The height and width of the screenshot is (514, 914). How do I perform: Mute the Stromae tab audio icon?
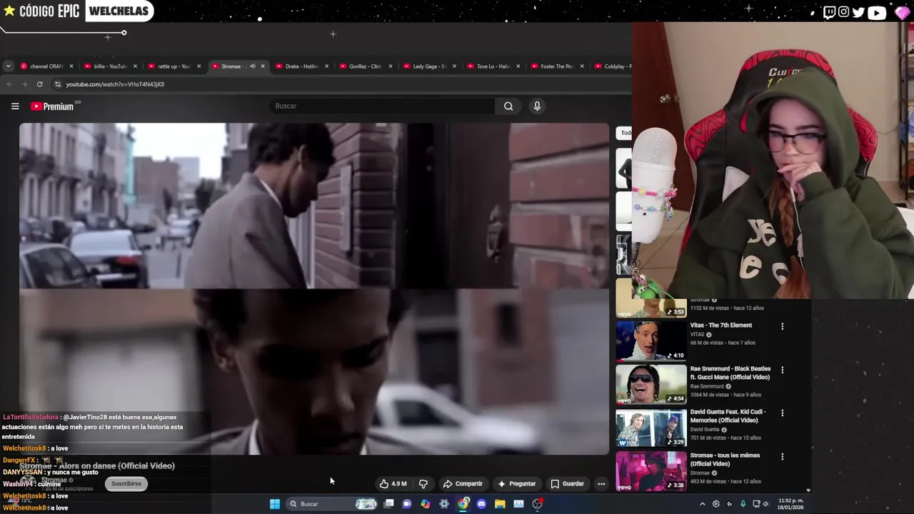pyautogui.click(x=252, y=66)
